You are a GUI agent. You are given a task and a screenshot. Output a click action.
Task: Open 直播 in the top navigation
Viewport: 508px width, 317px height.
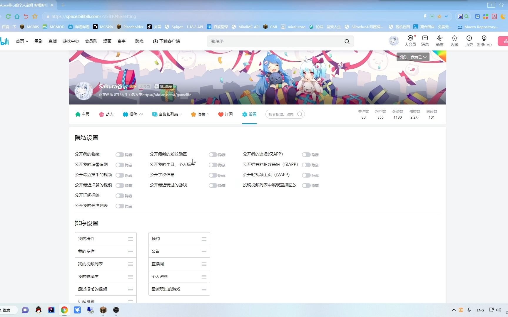53,41
